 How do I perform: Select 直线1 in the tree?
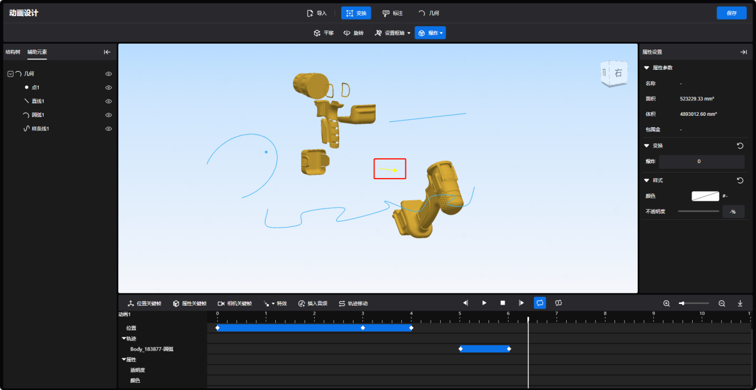pos(38,102)
